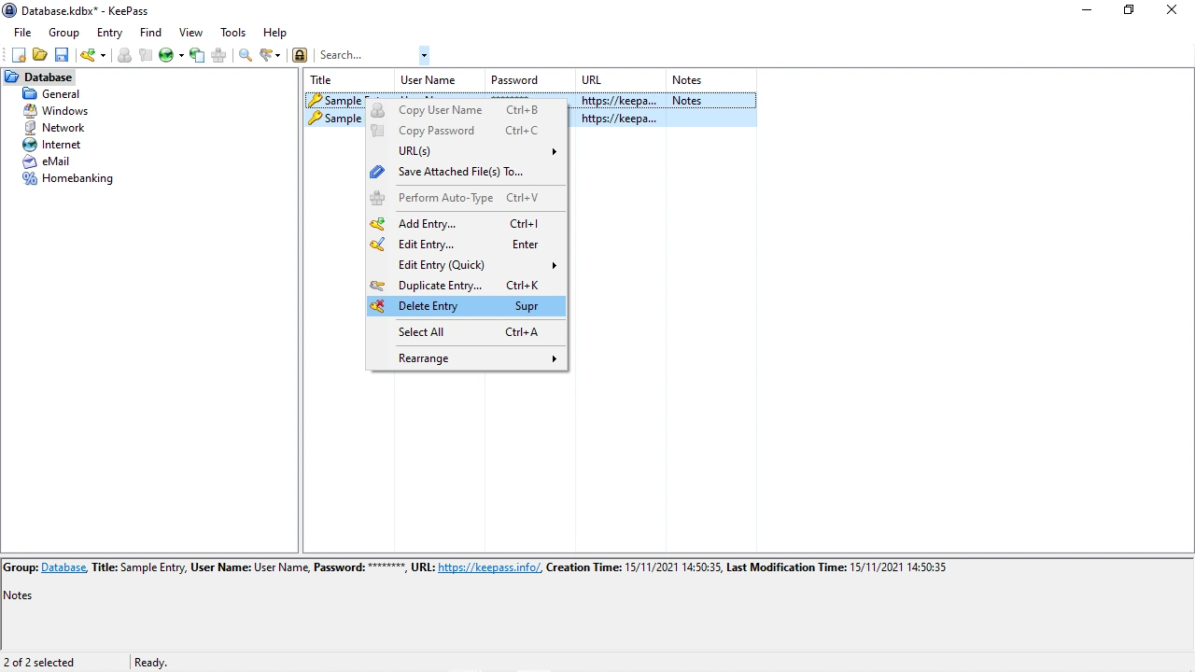Expand the Show Entries dropdown arrow

pos(277,55)
